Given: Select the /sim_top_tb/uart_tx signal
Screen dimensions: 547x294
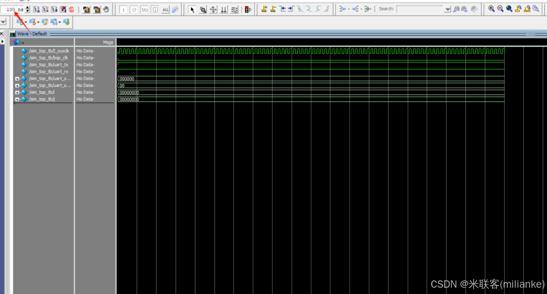Looking at the screenshot, I should (49, 65).
